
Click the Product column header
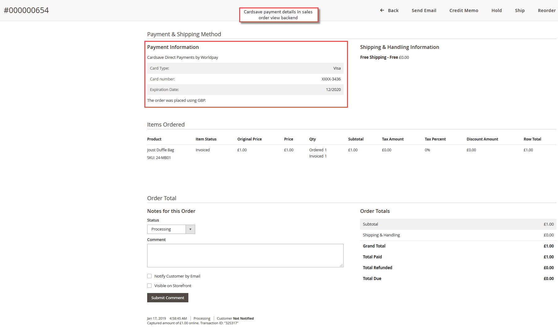click(x=154, y=139)
